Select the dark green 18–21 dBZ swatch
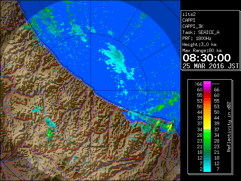Screen dimensions: 241x181 [207, 152]
